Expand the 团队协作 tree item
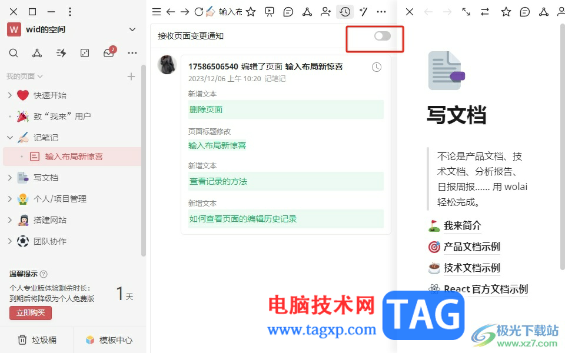The height and width of the screenshot is (353, 565). coord(10,241)
